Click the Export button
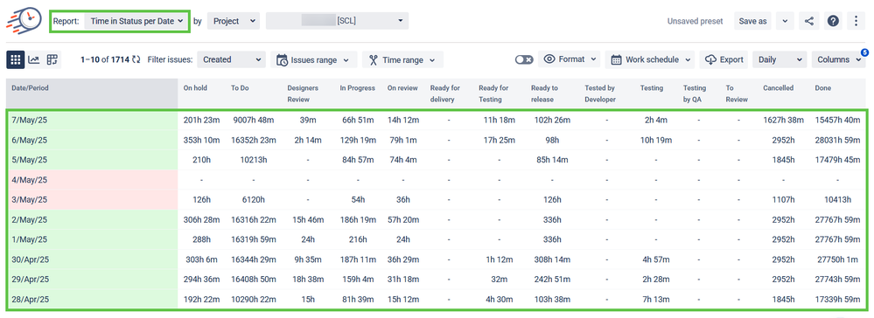The width and height of the screenshot is (874, 318). 724,59
